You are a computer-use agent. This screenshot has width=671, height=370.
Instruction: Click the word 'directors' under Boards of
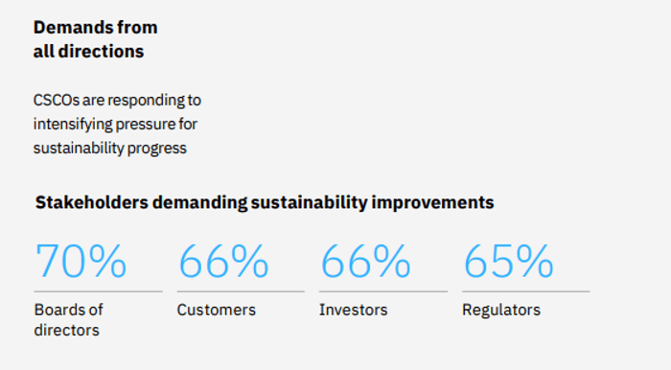[66, 330]
